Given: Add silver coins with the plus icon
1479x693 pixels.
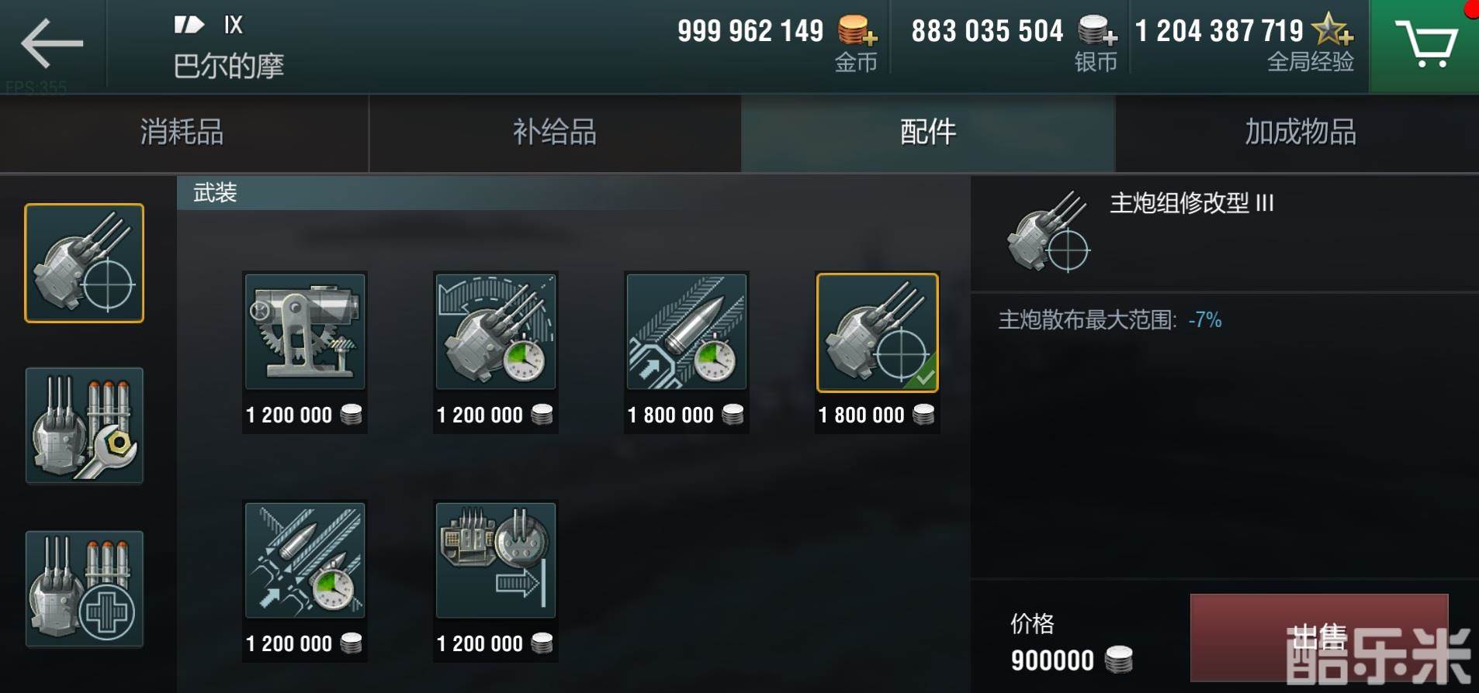Looking at the screenshot, I should (x=1098, y=31).
